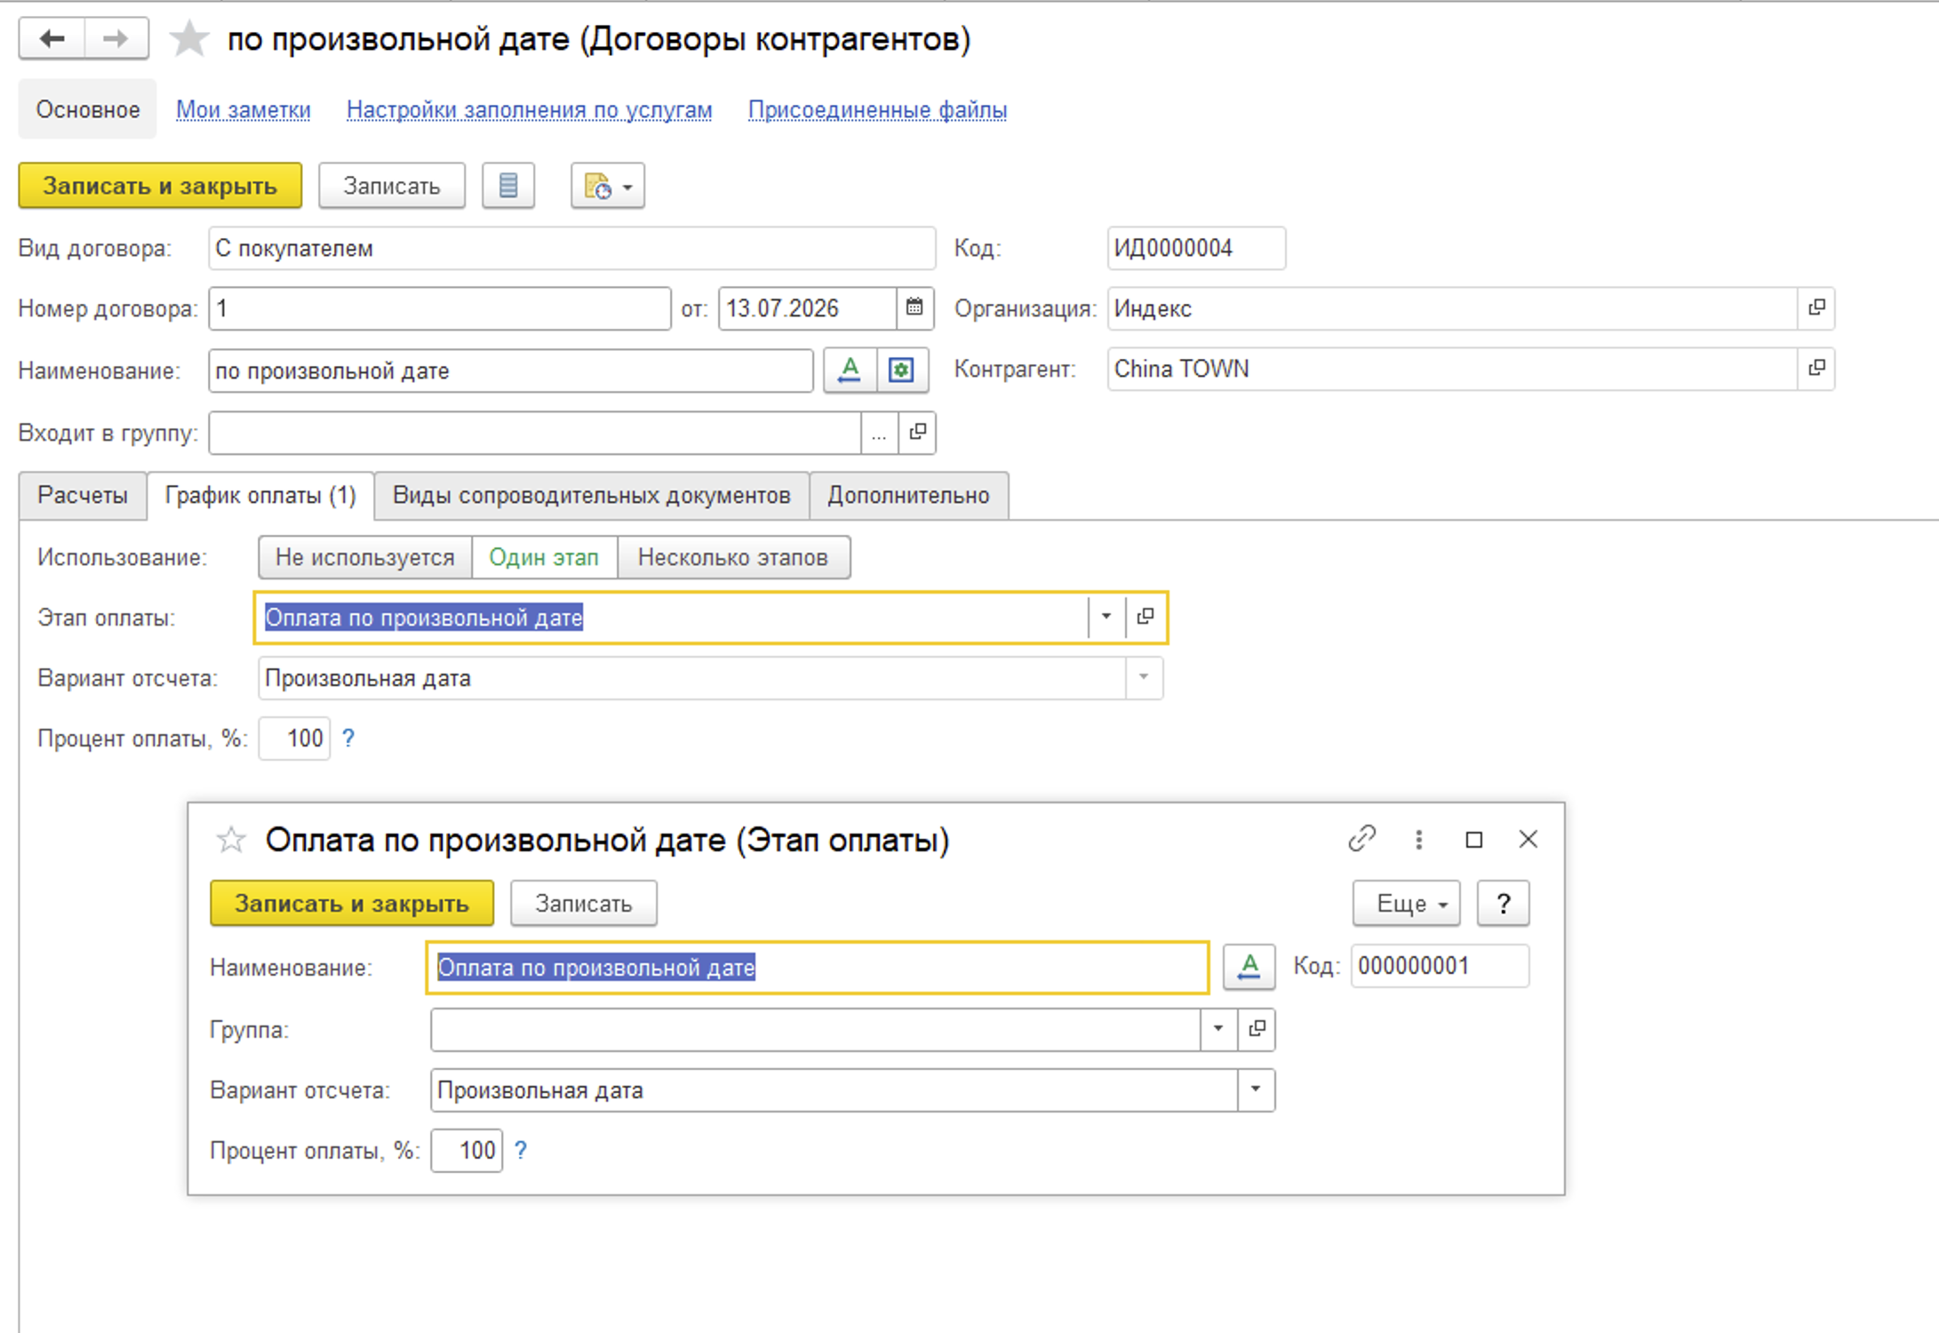Click dialog's Записать и закрыть button
The width and height of the screenshot is (1939, 1333).
pyautogui.click(x=352, y=904)
